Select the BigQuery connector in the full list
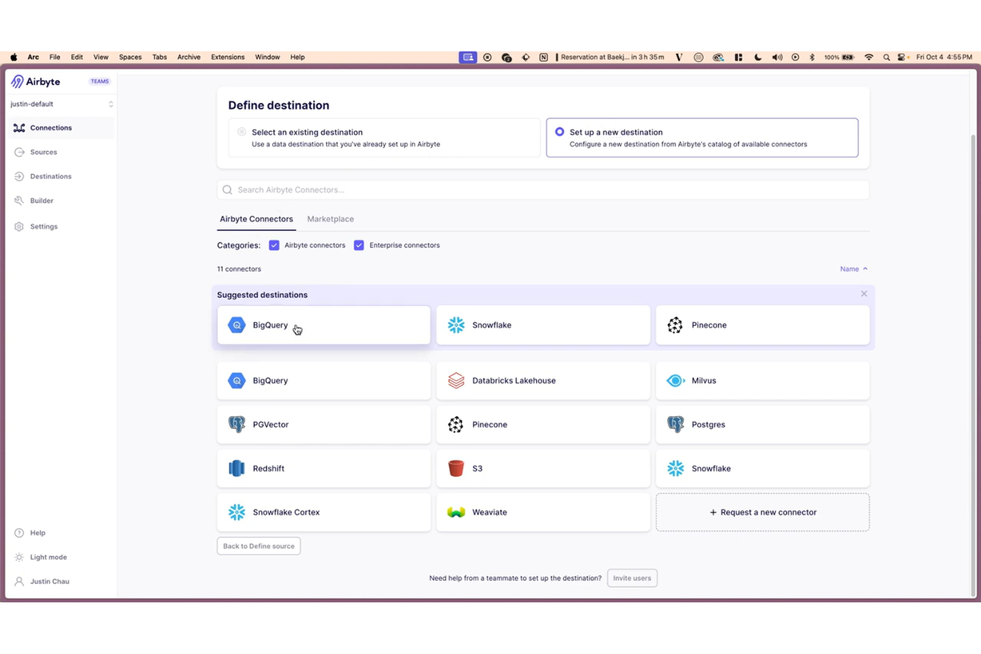The image size is (981, 654). 323,380
